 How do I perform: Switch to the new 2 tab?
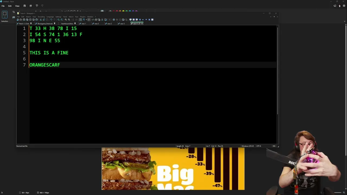(x=110, y=24)
